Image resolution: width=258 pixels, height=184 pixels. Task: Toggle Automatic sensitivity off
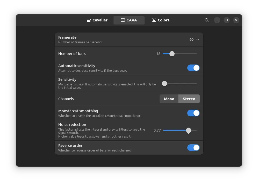click(x=193, y=68)
